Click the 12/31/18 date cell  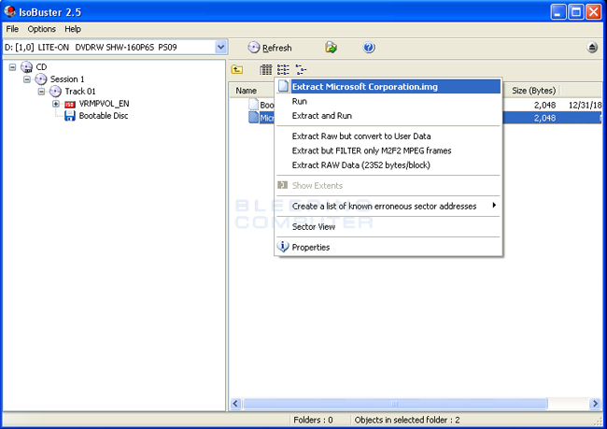click(585, 105)
